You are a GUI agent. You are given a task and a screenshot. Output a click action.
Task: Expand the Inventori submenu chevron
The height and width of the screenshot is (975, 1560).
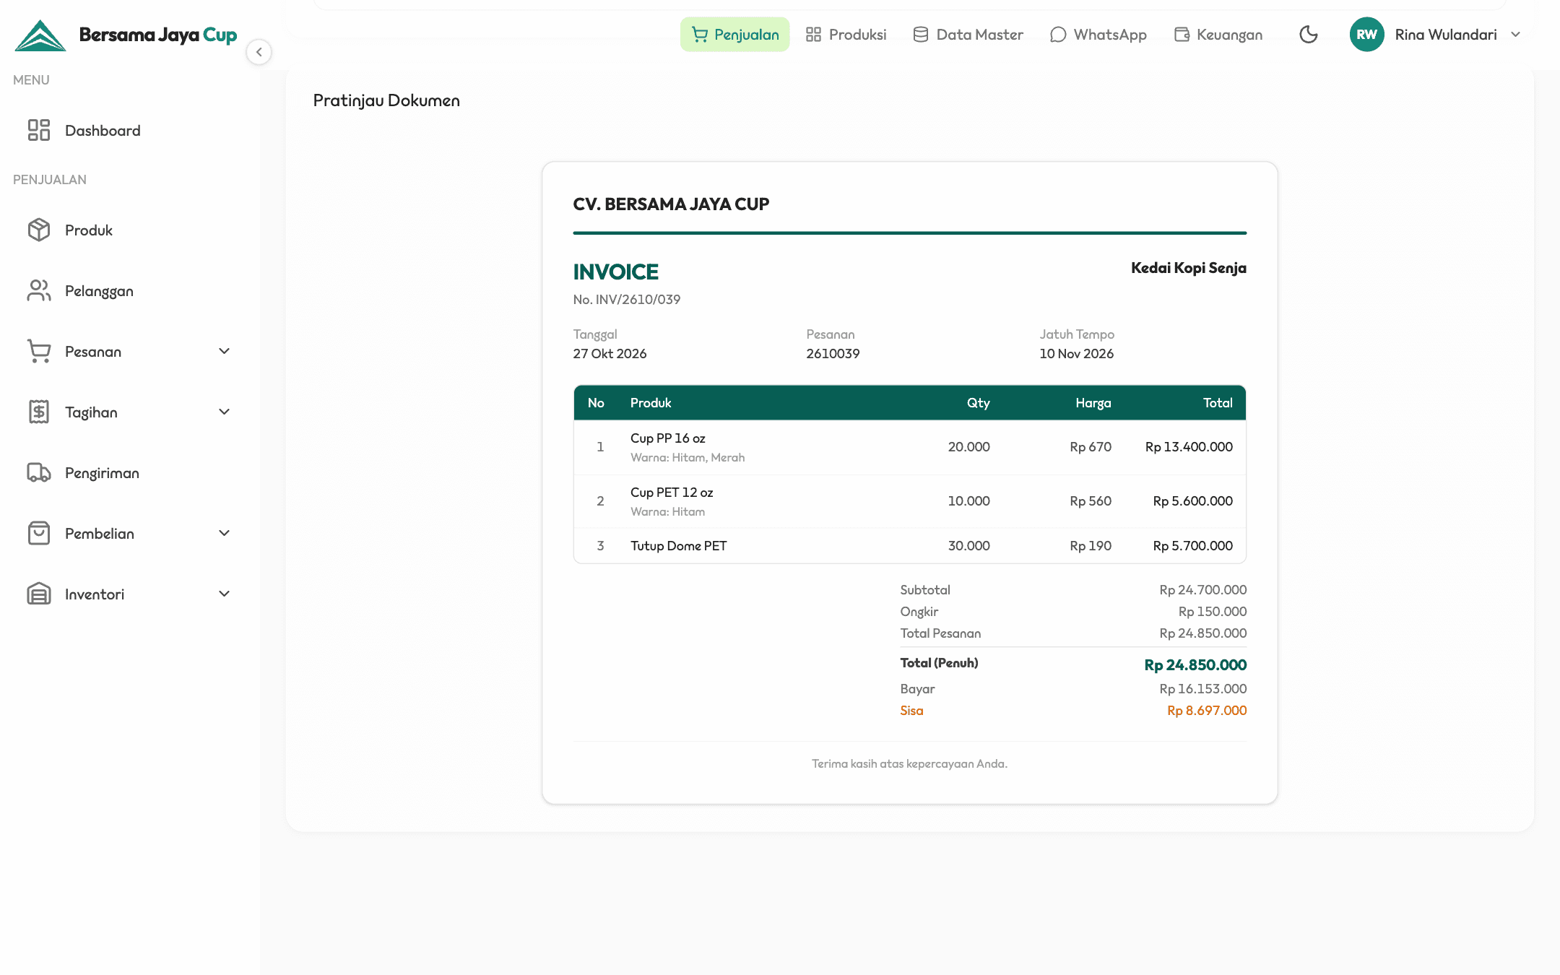[224, 594]
